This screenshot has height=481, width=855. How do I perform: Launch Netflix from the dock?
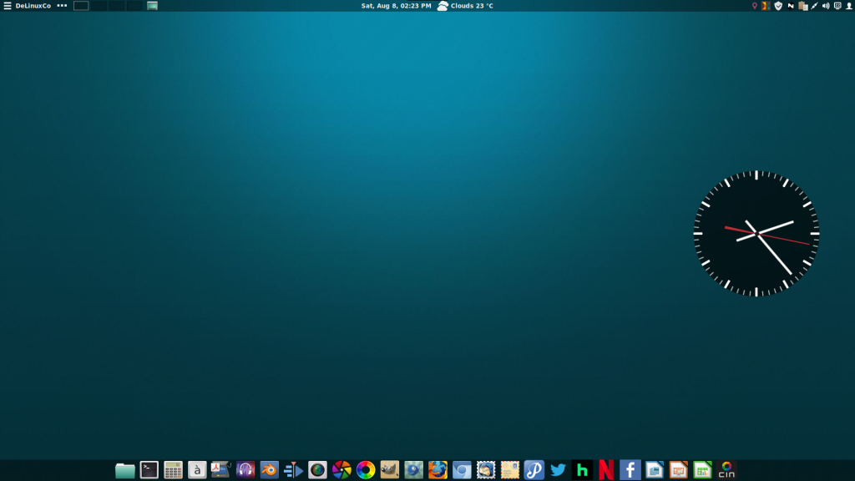(606, 470)
